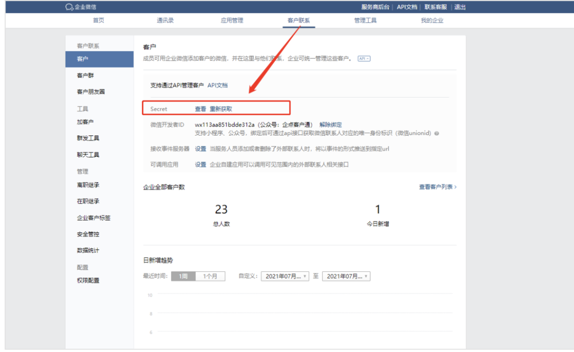574x352 pixels.
Task: Click the API badge beside the customer description
Action: point(364,58)
